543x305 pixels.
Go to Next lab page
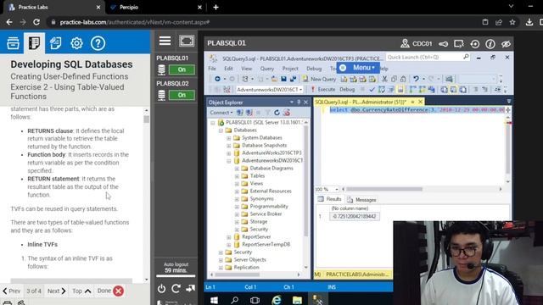(57, 291)
